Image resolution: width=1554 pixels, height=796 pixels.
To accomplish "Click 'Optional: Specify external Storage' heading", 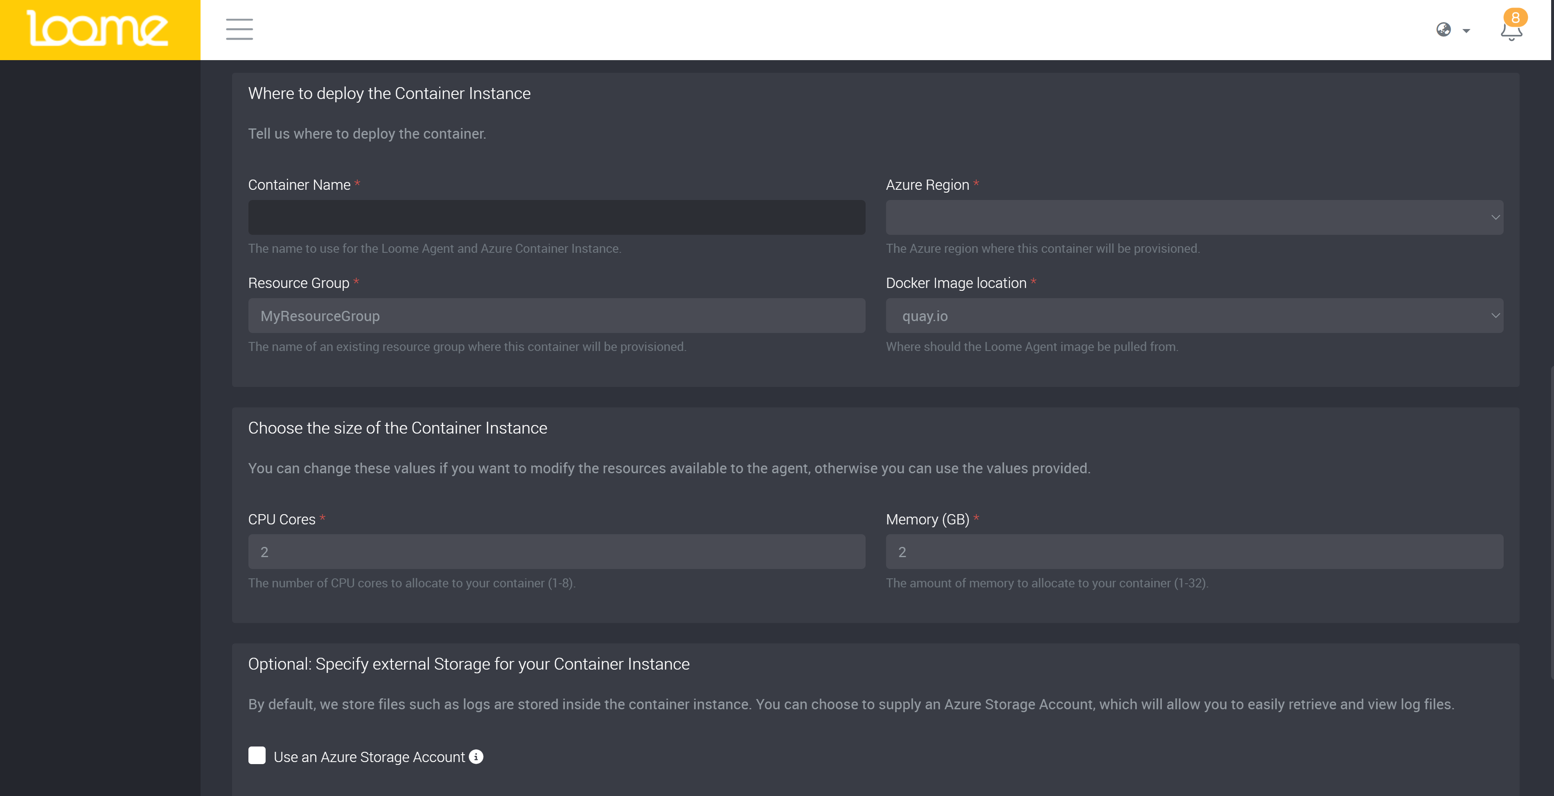I will coord(469,664).
